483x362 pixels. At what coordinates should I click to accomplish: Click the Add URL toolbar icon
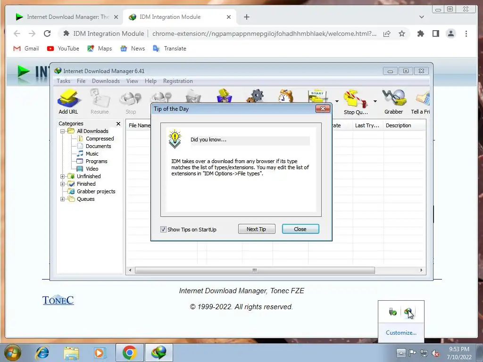pos(68,102)
